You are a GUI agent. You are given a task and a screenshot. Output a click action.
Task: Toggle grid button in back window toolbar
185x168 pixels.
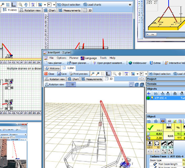8,5
